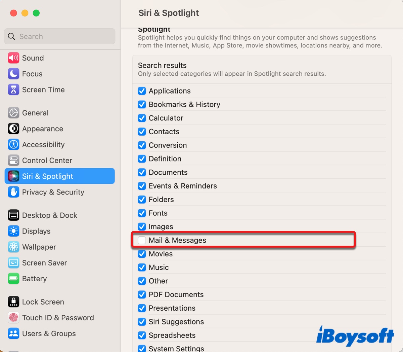This screenshot has width=403, height=352.
Task: Click the Focus moon icon
Action: point(13,74)
